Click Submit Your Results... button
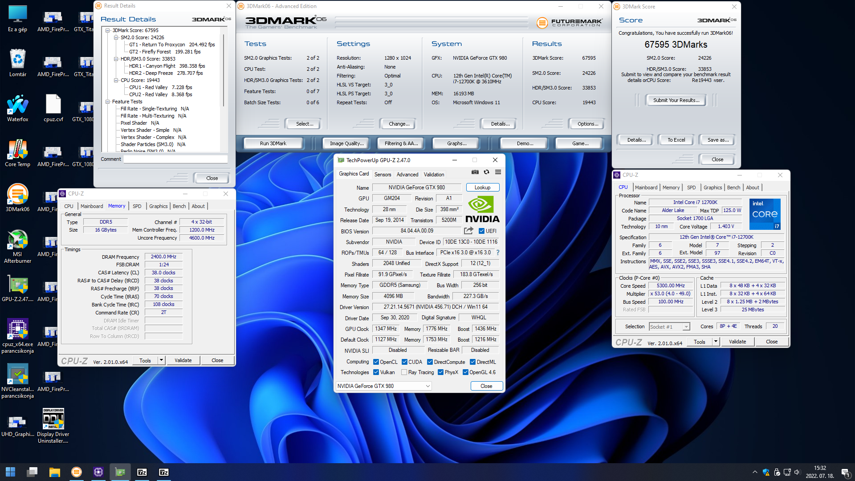 click(676, 100)
